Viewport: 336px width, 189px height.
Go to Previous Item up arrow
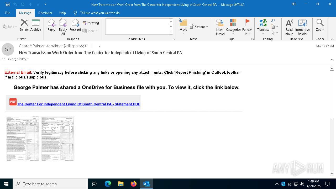30,4
